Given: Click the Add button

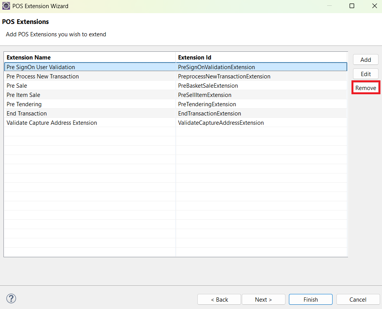Looking at the screenshot, I should pos(365,59).
